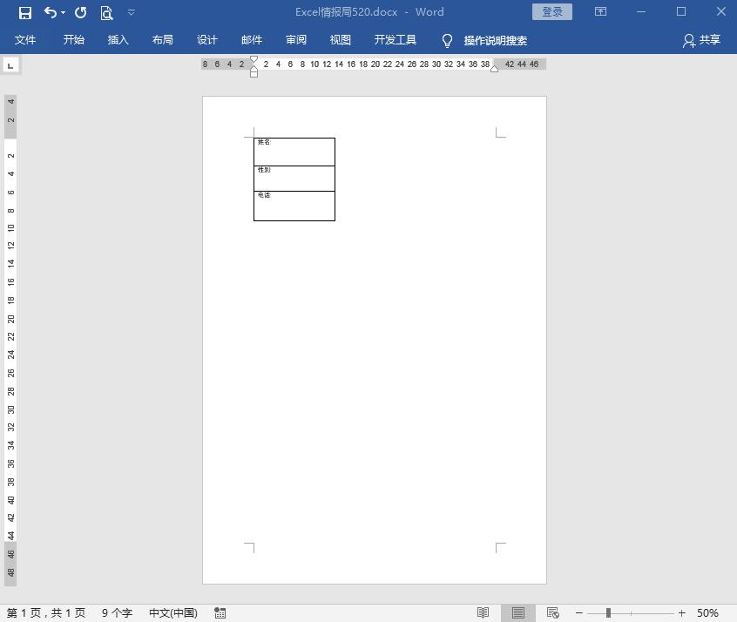Click the zoom out minus icon
This screenshot has height=622, width=737.
click(579, 613)
